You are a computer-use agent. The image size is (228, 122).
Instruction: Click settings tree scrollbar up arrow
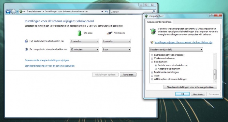[215, 55]
